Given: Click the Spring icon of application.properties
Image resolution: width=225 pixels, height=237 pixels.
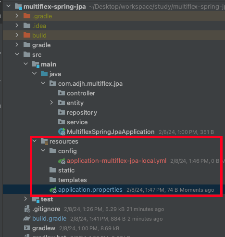Looking at the screenshot, I should coord(53,190).
